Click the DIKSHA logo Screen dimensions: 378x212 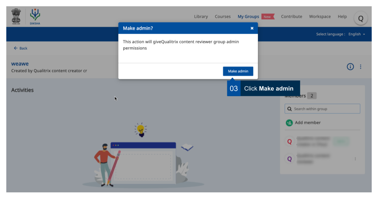tap(35, 16)
